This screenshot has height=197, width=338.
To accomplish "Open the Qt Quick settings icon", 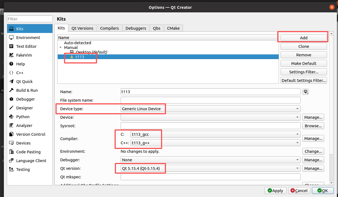I will pos(11,82).
